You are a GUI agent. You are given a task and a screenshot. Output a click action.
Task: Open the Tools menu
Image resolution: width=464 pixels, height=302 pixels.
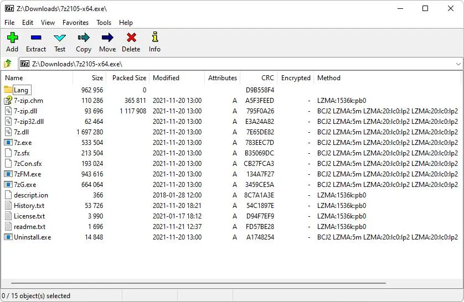click(x=104, y=23)
